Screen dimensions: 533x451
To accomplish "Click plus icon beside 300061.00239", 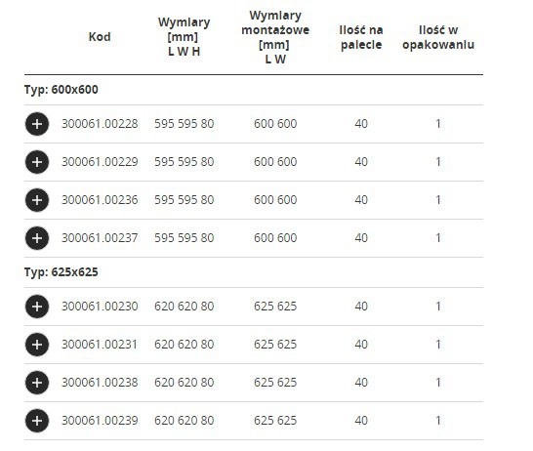I will [37, 421].
